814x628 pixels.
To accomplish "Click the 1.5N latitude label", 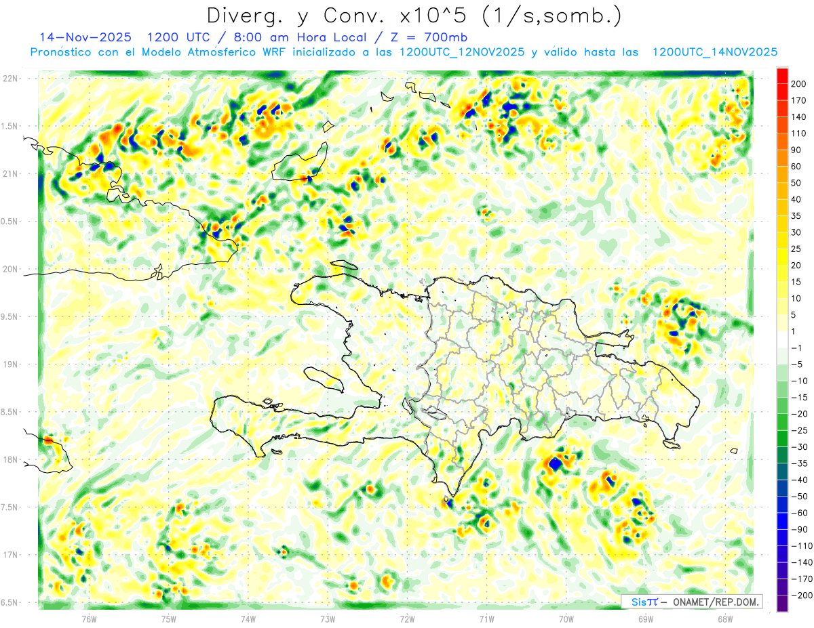I will 9,126.
